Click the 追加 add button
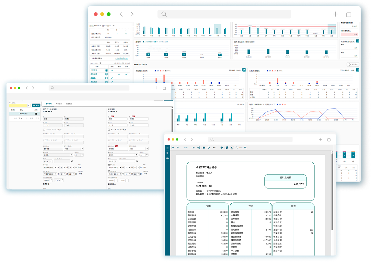This screenshot has height=262, width=372. pos(36,105)
